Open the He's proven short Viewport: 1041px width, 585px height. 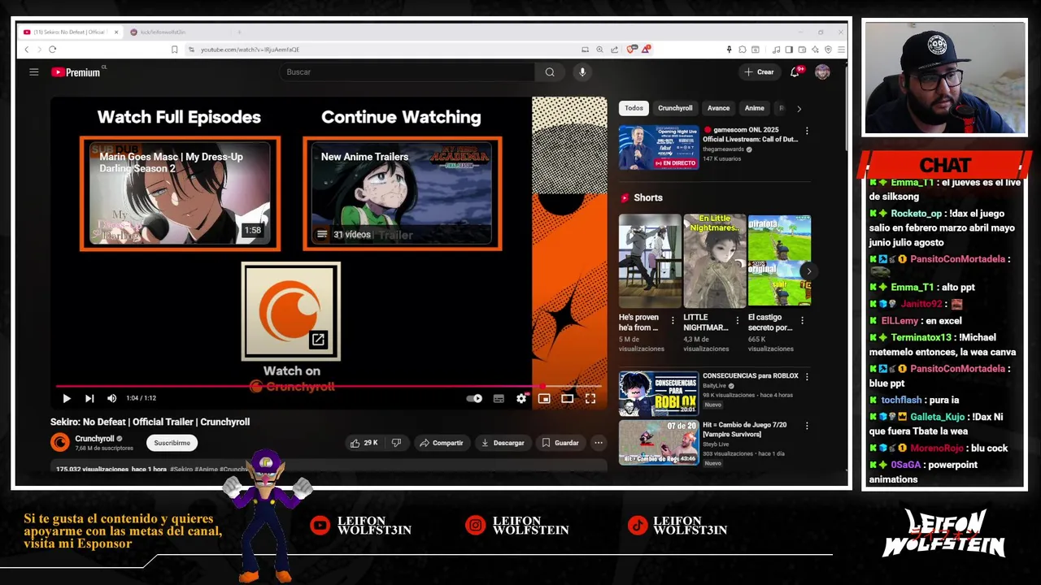pyautogui.click(x=650, y=261)
